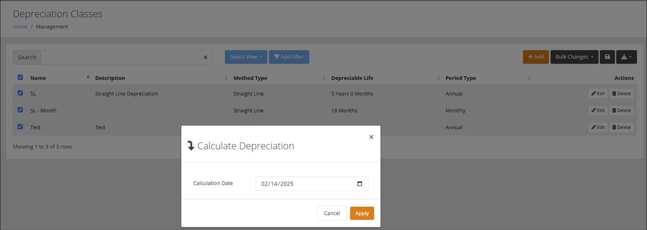Uncheck the Test row checkbox
Image resolution: width=647 pixels, height=230 pixels.
20,127
